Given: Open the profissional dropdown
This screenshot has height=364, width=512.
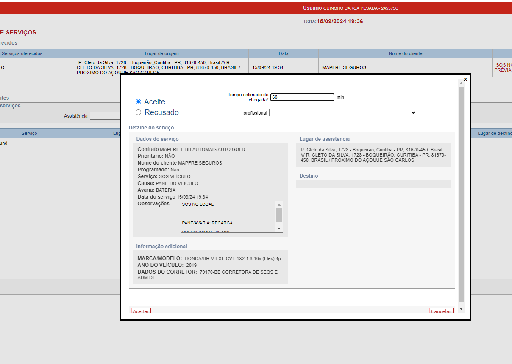Looking at the screenshot, I should point(343,113).
